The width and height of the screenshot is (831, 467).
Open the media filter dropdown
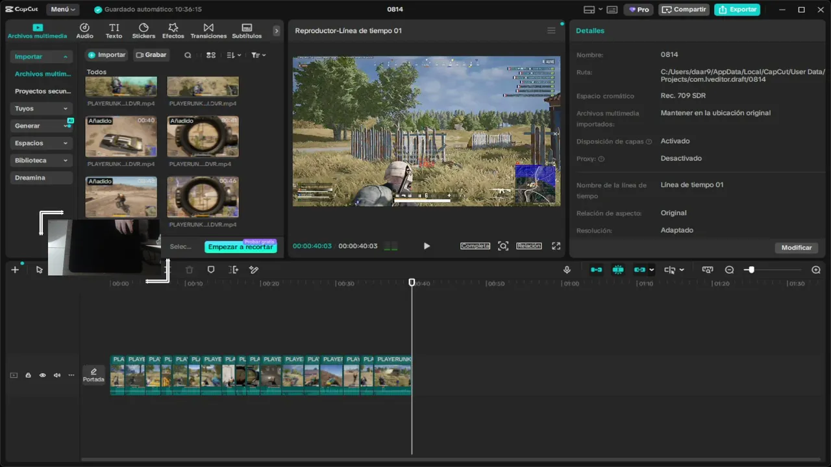click(x=258, y=55)
